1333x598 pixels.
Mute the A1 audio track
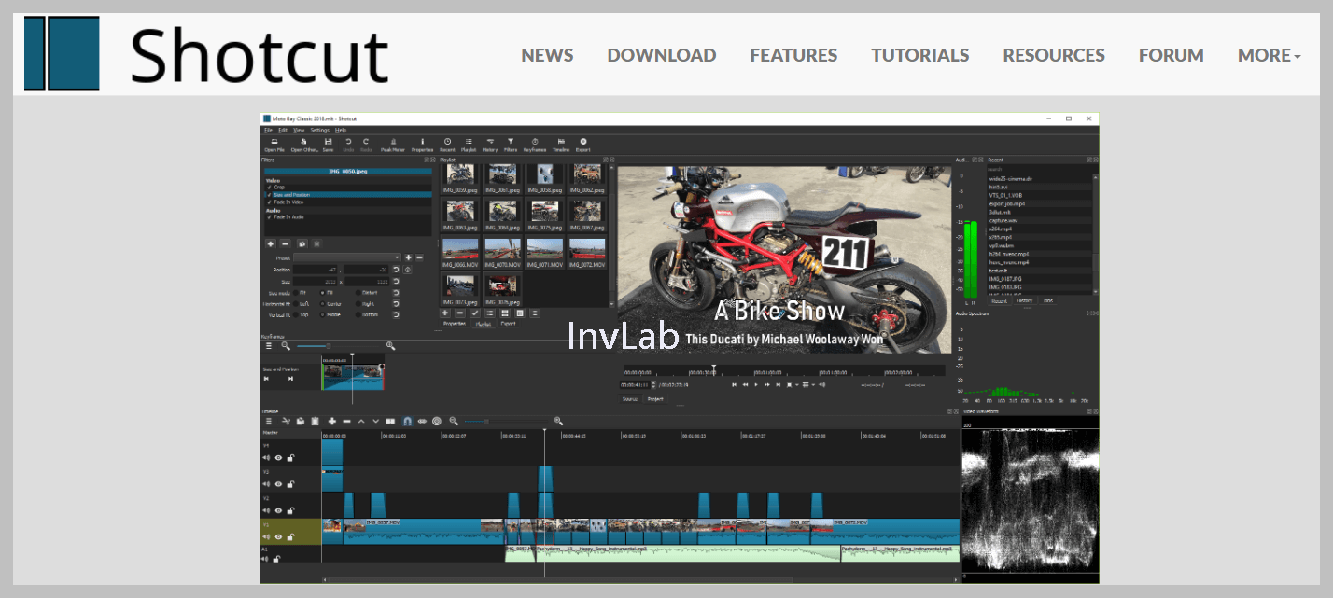tap(265, 559)
